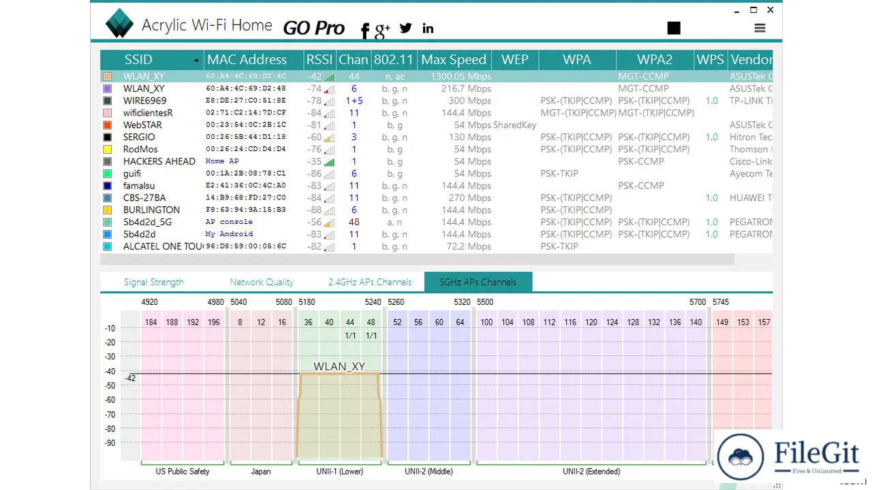
Task: Click the WIRE6969 color swatch
Action: 108,101
